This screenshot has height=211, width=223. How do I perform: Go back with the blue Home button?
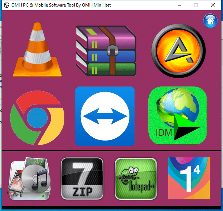pos(210,21)
